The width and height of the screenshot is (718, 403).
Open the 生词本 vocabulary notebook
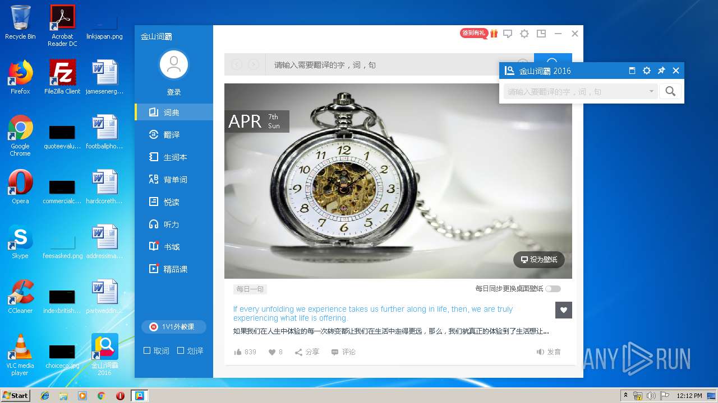tap(174, 157)
